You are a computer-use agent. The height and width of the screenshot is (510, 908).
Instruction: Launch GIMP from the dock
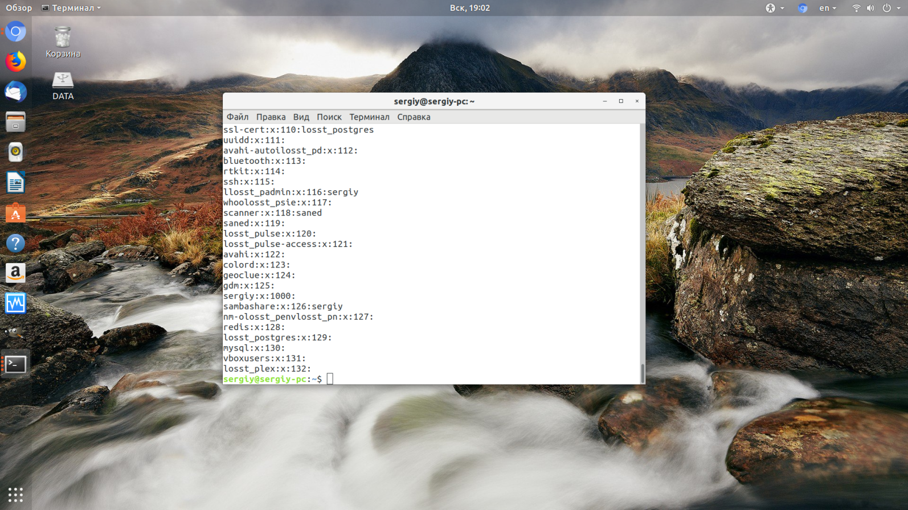pyautogui.click(x=15, y=333)
